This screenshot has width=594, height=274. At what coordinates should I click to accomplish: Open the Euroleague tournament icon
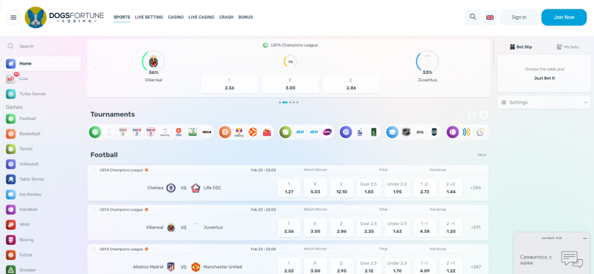[253, 132]
